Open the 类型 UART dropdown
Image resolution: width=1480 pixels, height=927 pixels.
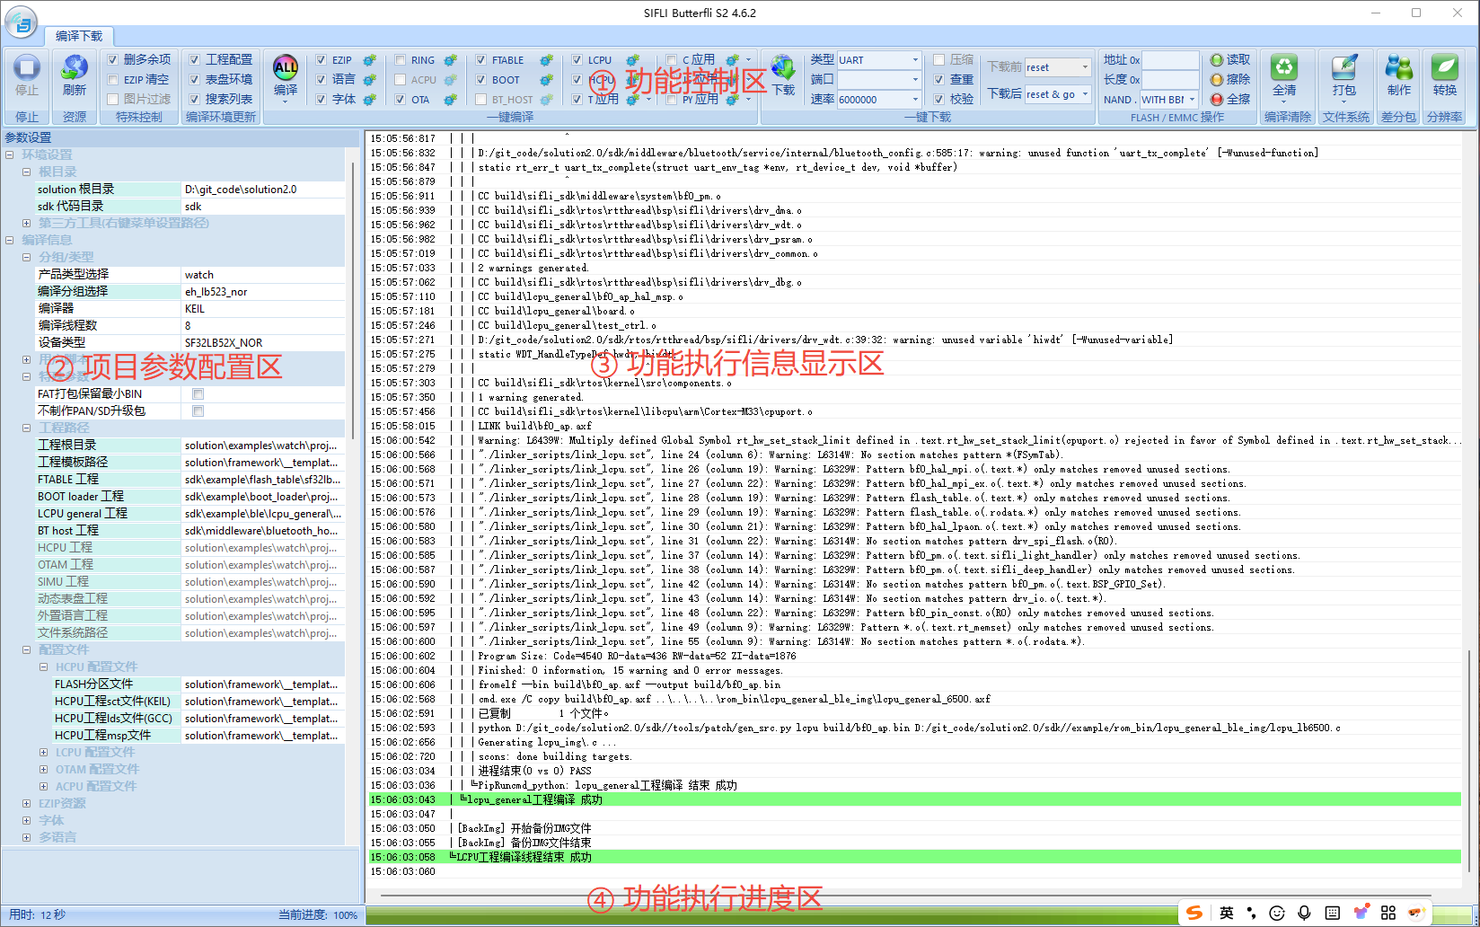pos(915,60)
